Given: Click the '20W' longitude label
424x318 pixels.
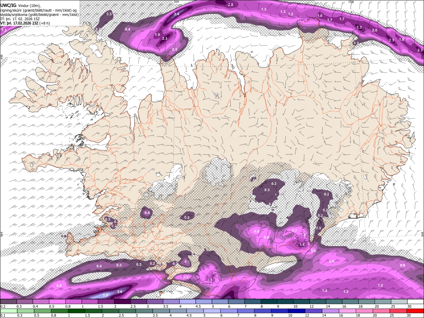Looking at the screenshot, I should tap(176, 2).
